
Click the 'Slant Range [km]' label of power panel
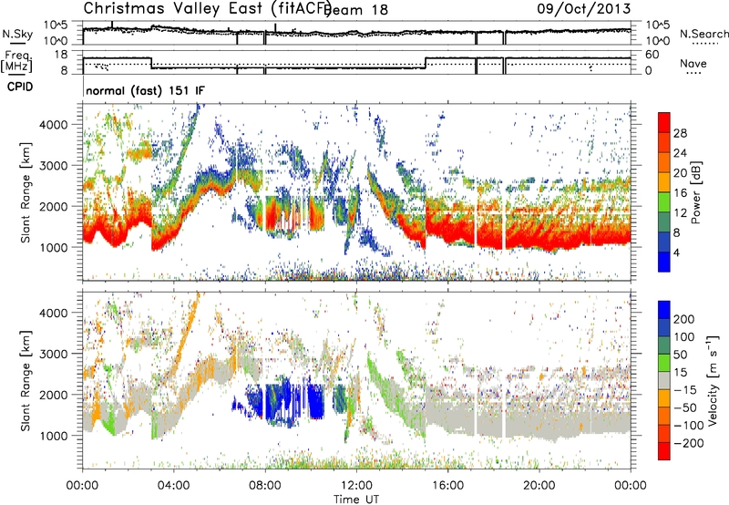[x=26, y=192]
